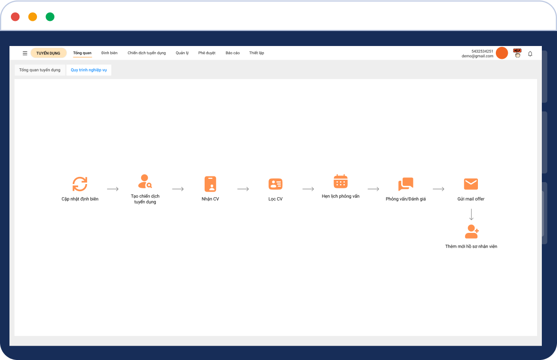Screen dimensions: 557x360
Task: Switch to Tổng quan tuyển dụng tab
Action: 40,70
